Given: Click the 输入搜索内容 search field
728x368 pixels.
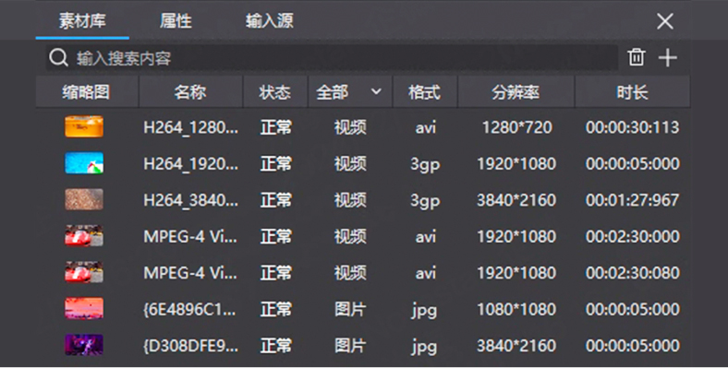Looking at the screenshot, I should [332, 58].
